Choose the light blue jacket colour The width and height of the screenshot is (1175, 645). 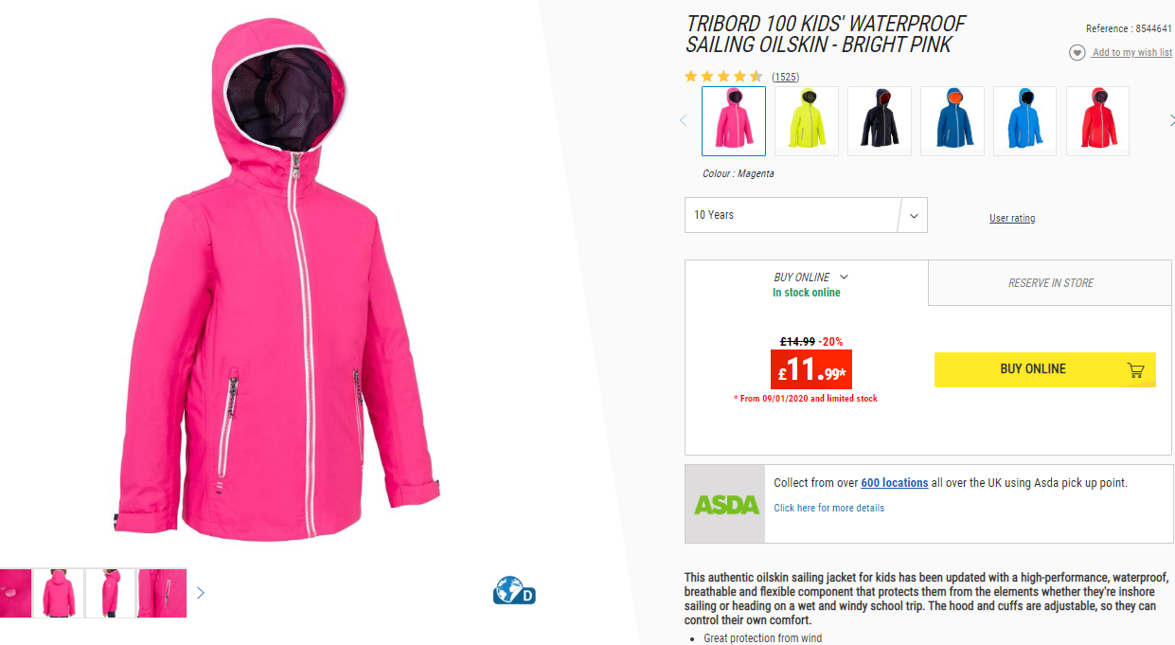point(1025,121)
